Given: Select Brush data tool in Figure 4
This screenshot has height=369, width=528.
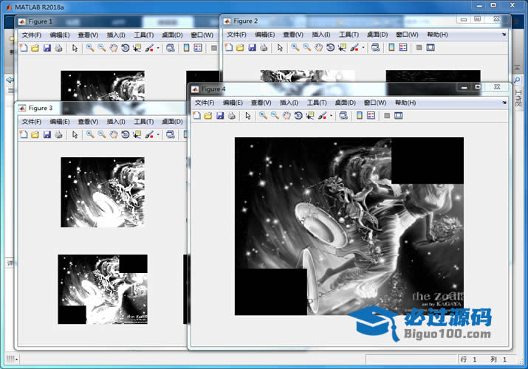Looking at the screenshot, I should pyautogui.click(x=322, y=116).
